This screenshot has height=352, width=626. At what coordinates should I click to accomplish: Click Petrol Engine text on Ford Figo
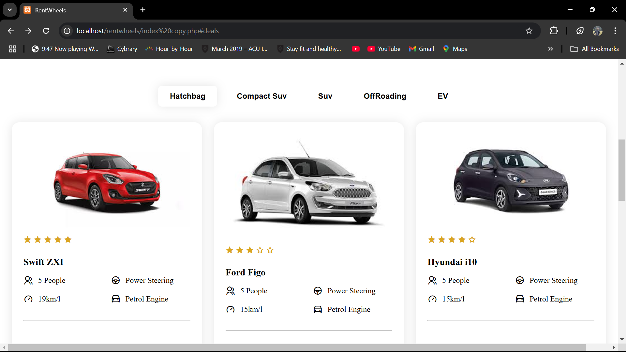(x=349, y=309)
